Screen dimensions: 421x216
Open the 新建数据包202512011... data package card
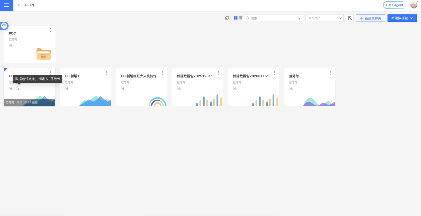pyautogui.click(x=197, y=87)
